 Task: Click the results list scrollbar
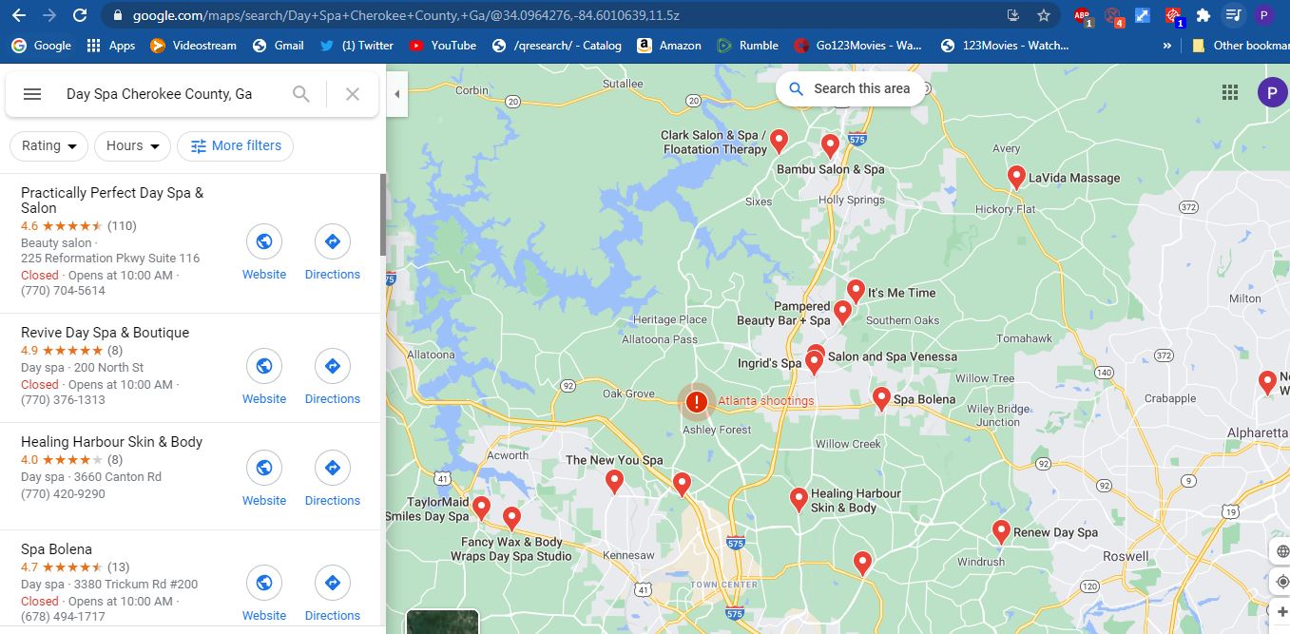tap(383, 215)
